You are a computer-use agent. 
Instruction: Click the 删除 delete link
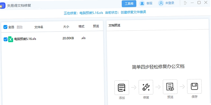(20, 27)
